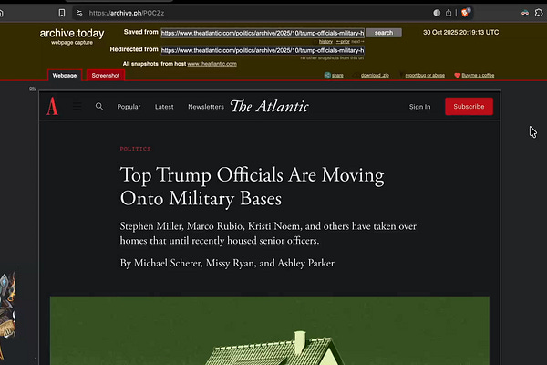
Task: Open the Latest nav item
Action: [164, 107]
